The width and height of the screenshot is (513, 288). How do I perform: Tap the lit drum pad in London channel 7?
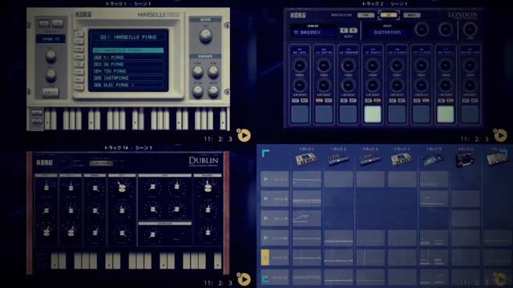tap(446, 114)
